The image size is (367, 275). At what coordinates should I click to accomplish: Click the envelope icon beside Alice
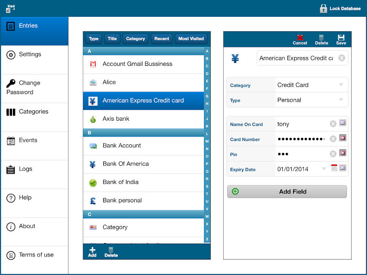(93, 82)
